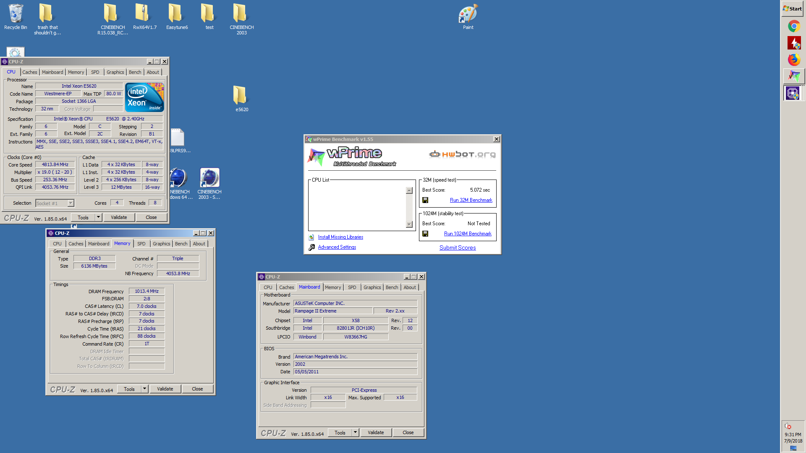Click the Intel Xeon inside logo
The image size is (806, 453).
point(144,97)
